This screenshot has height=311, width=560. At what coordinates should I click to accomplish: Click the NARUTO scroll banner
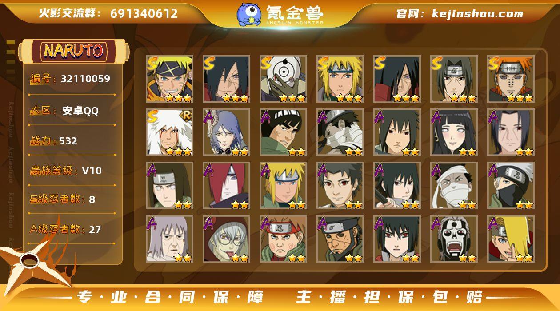point(73,51)
